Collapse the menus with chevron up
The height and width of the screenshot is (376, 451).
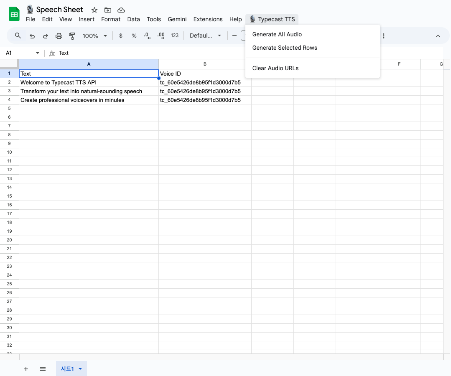coord(438,36)
